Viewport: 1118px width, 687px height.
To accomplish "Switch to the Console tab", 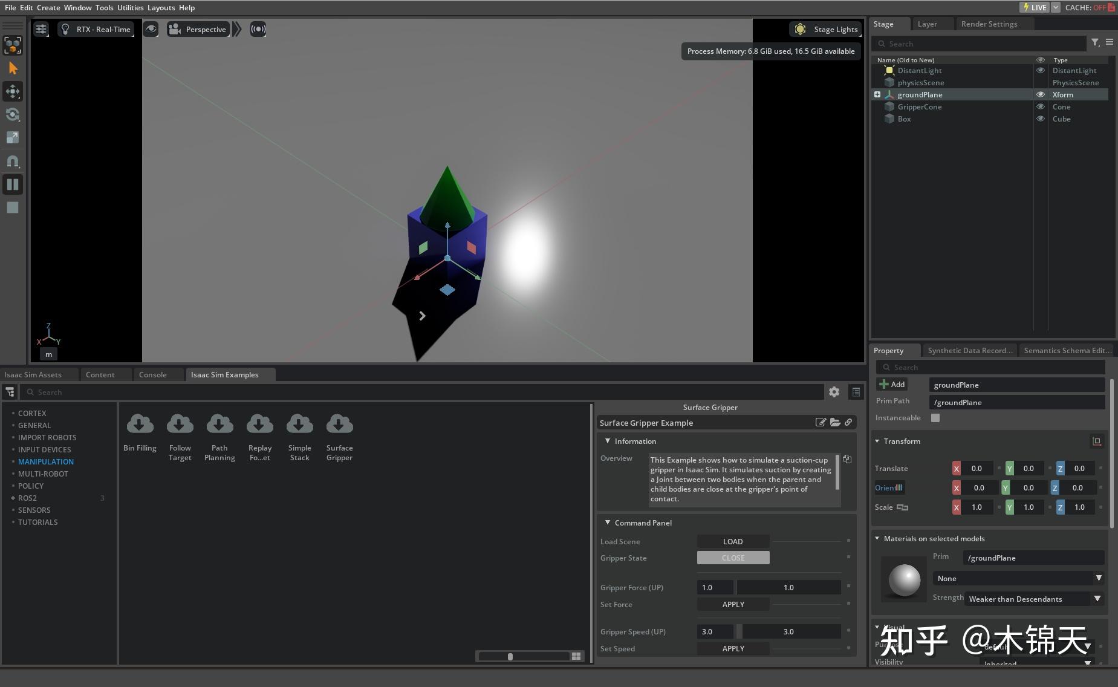I will pos(152,374).
